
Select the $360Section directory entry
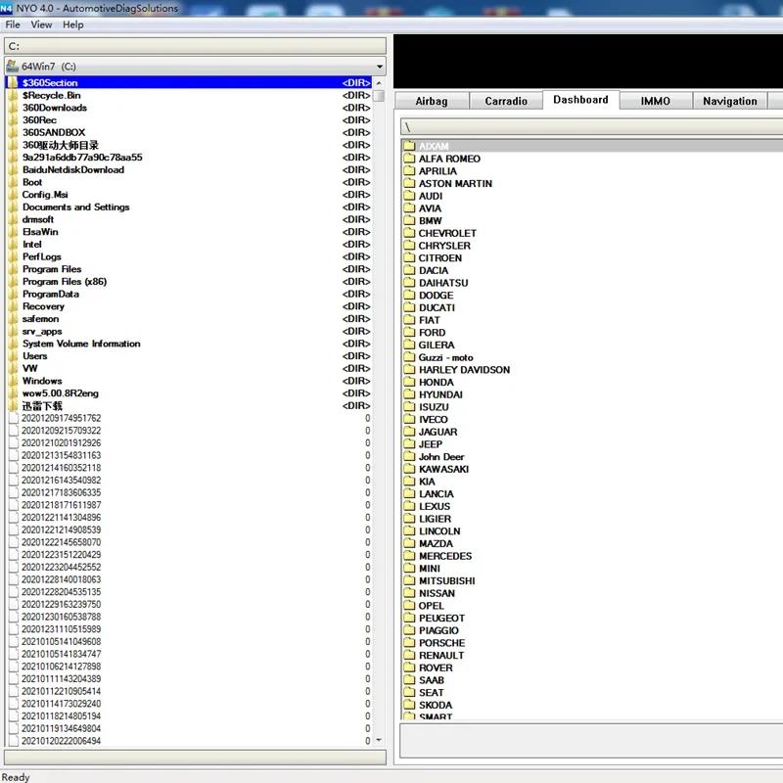click(x=50, y=83)
